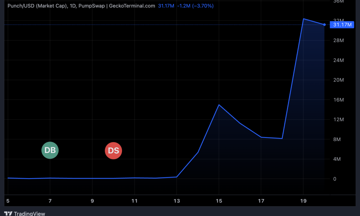Viewport: 360px width, 216px height.
Task: Select the green DB event marker
Action: (50, 150)
